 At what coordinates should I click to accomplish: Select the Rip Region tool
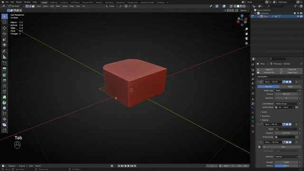point(4,130)
